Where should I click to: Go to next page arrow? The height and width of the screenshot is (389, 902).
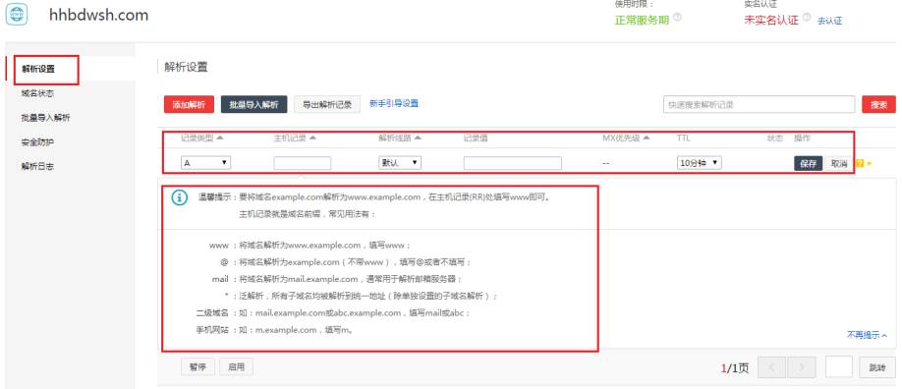click(x=802, y=367)
